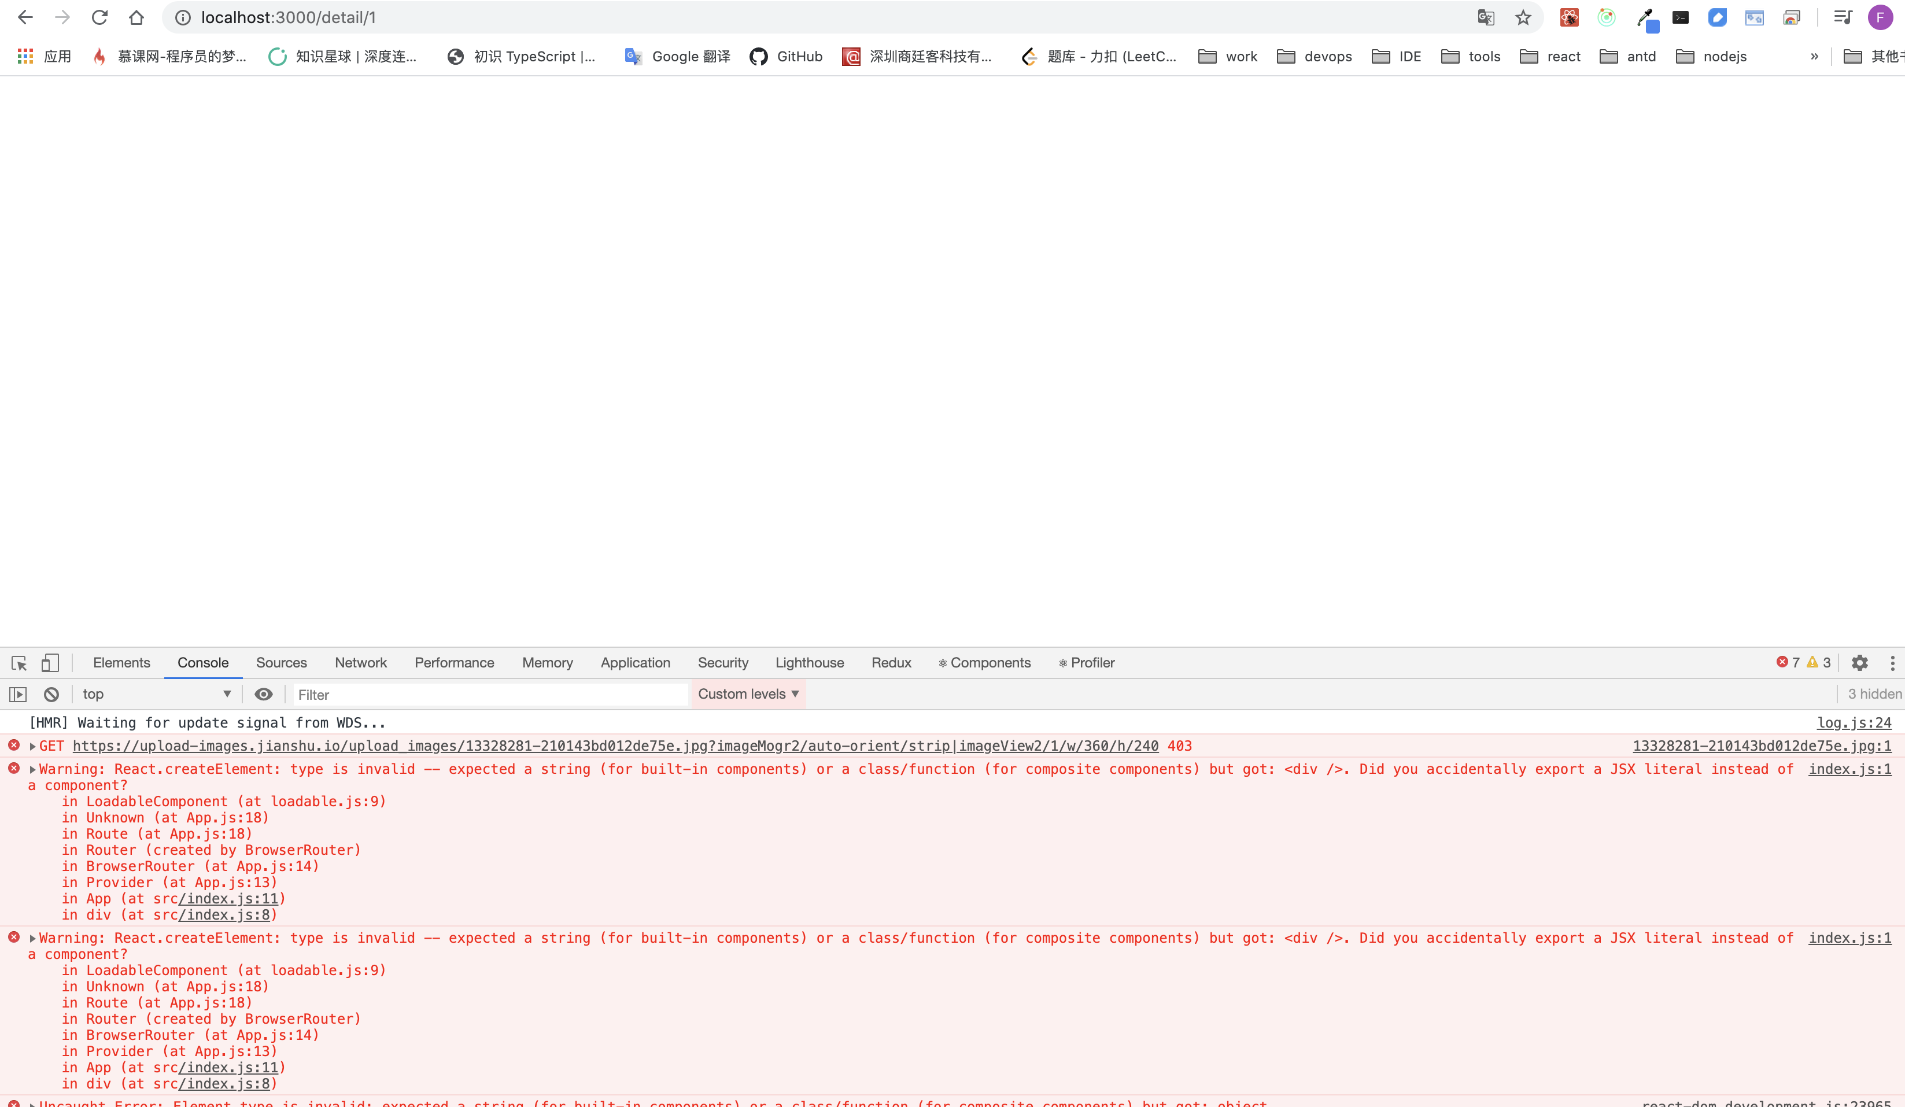The width and height of the screenshot is (1905, 1107).
Task: Clear the console with the ban icon
Action: coord(51,694)
